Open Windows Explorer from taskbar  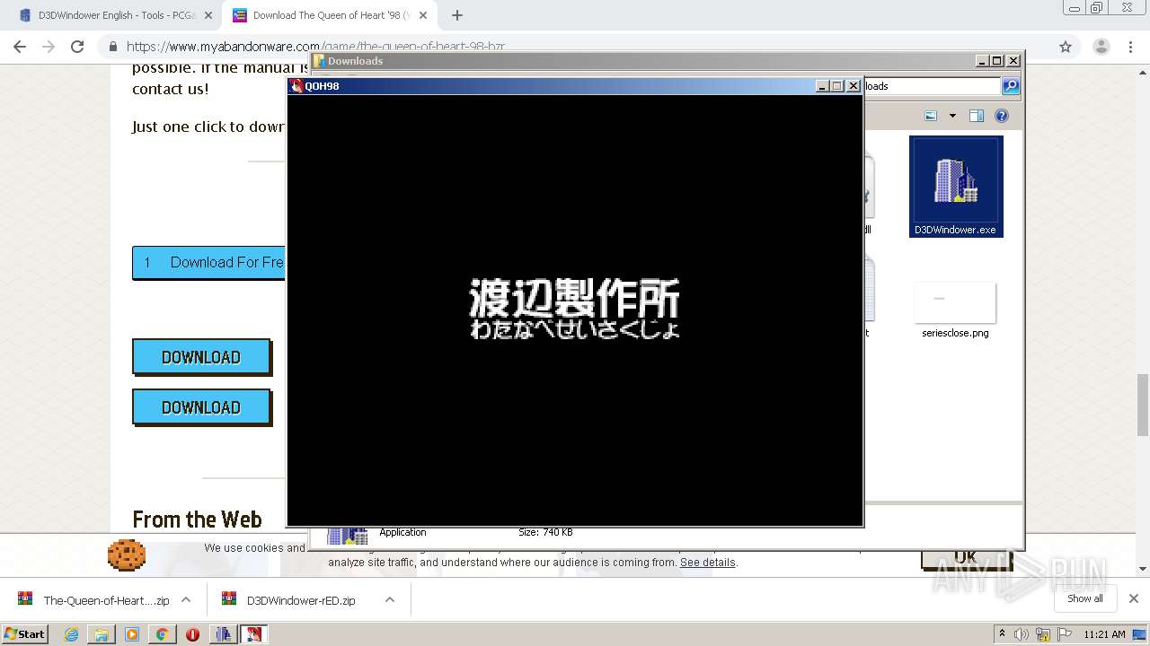click(x=102, y=634)
